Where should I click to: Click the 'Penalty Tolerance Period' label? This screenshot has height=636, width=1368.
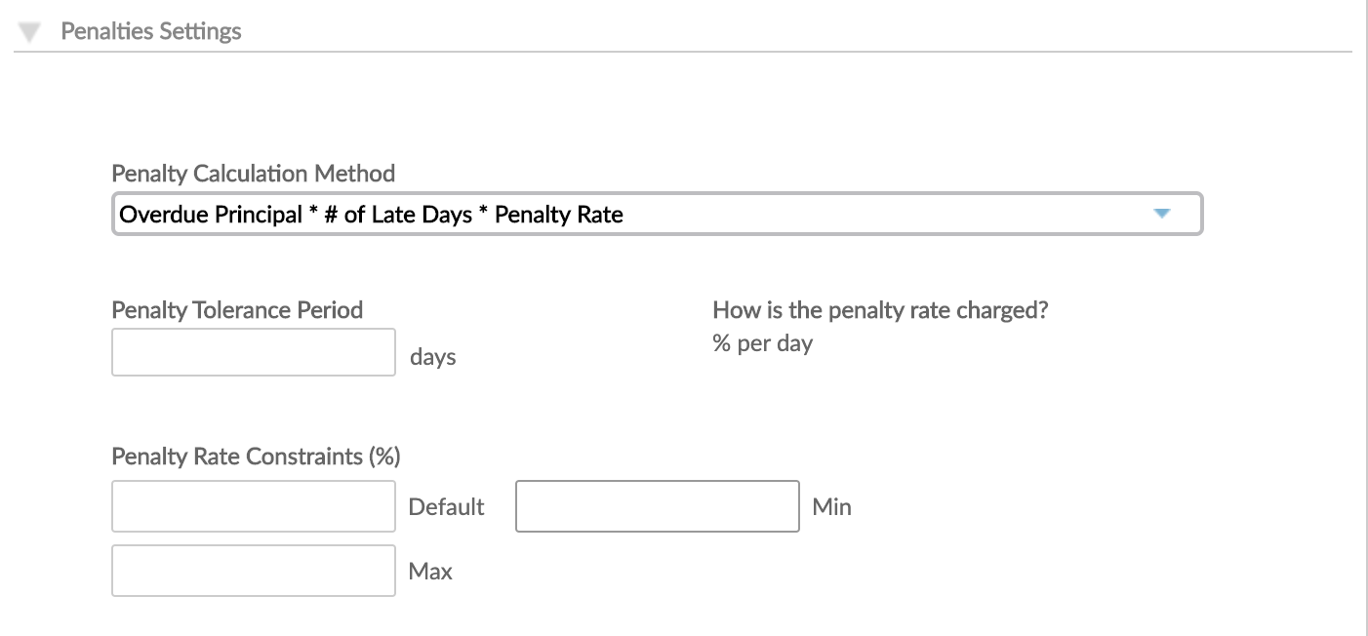(237, 309)
